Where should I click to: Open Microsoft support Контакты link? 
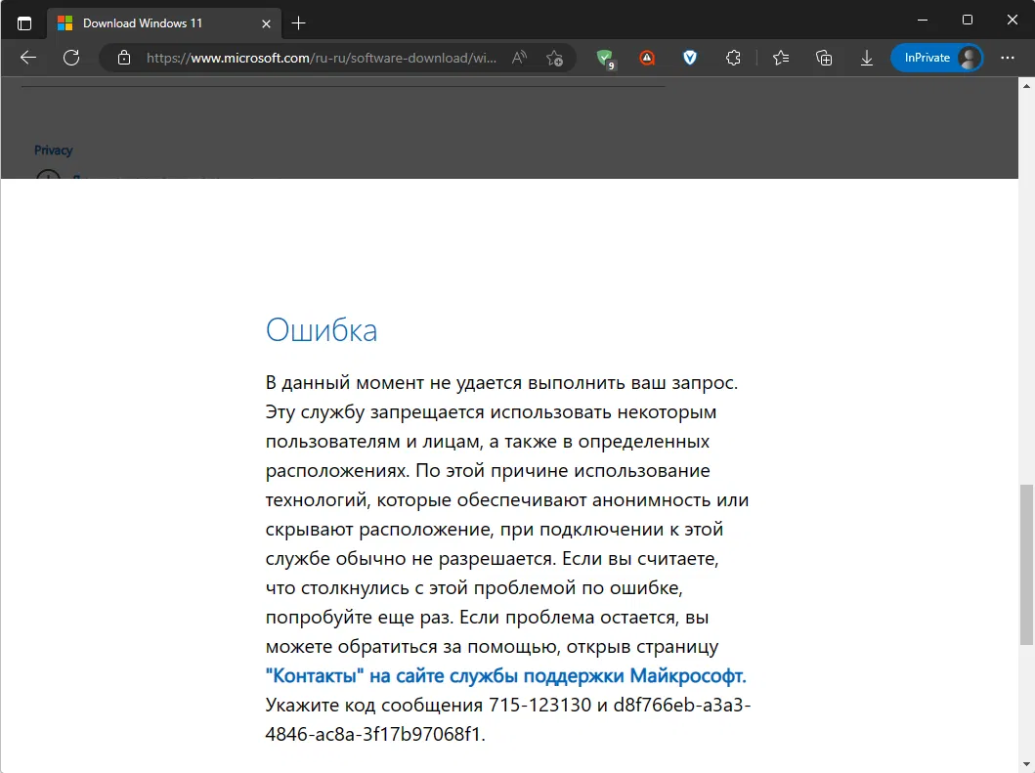point(505,675)
